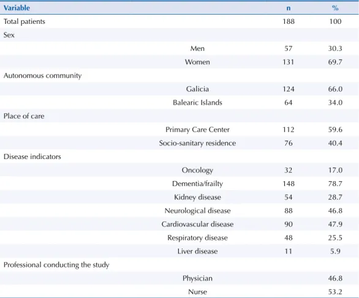Click the value 188 for total patients

[x=289, y=21]
